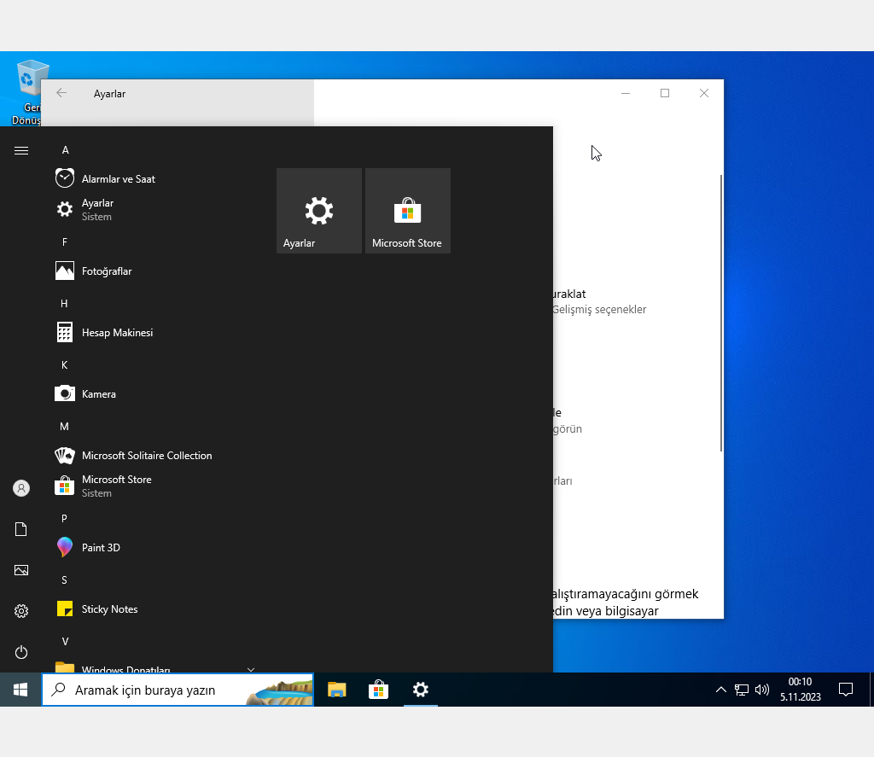The width and height of the screenshot is (874, 757).
Task: Click in the taskbar search box
Action: (x=178, y=690)
